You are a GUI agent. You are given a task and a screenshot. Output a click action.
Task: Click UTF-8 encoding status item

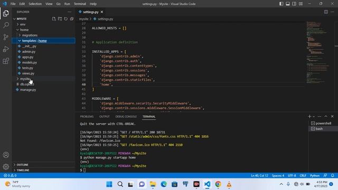(292, 175)
